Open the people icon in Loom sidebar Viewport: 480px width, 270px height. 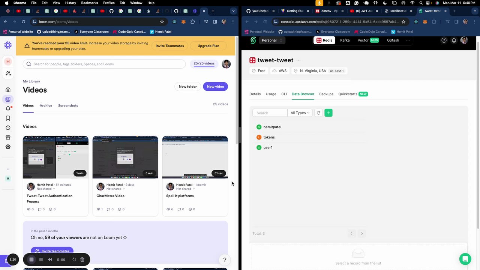pos(8,73)
